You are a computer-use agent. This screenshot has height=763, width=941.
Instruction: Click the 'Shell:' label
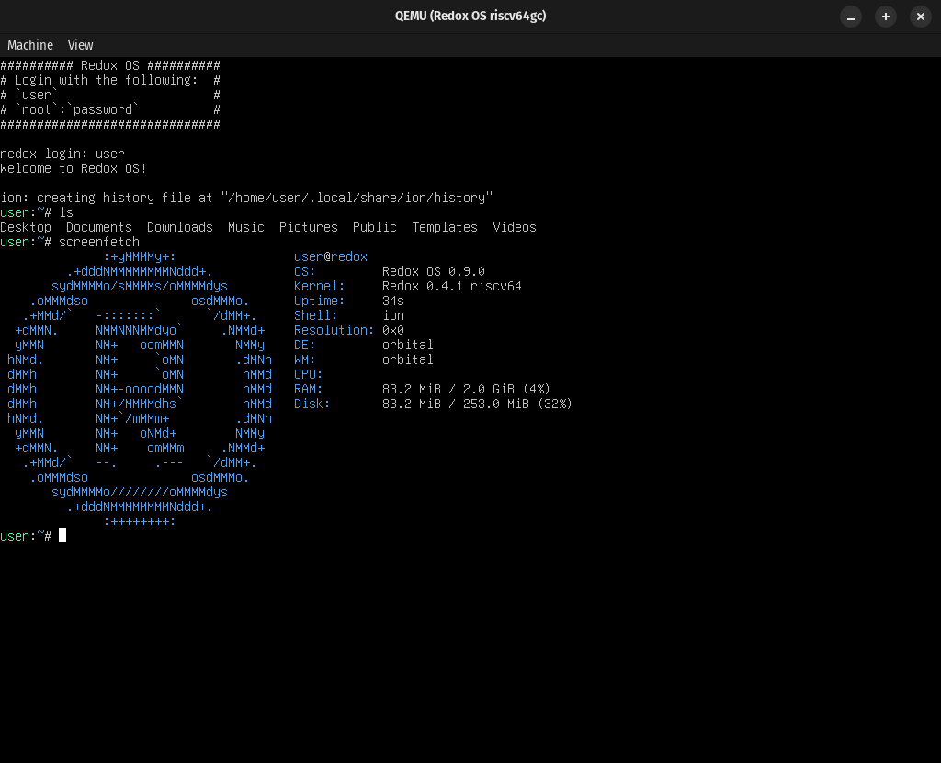(316, 315)
